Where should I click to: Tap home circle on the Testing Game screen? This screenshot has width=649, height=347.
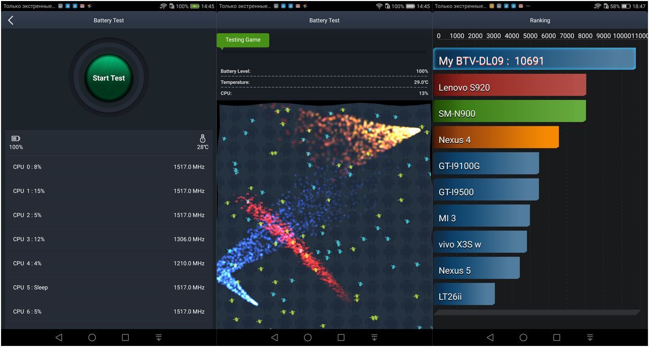pos(307,337)
